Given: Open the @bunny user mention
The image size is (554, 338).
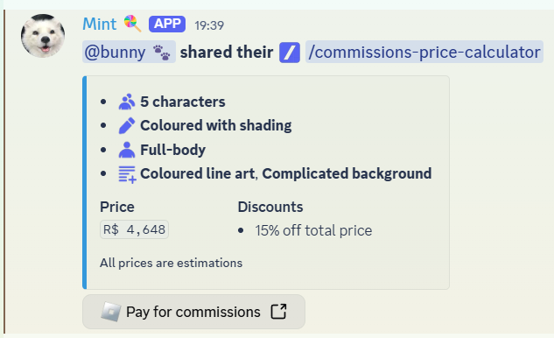Looking at the screenshot, I should tap(129, 52).
